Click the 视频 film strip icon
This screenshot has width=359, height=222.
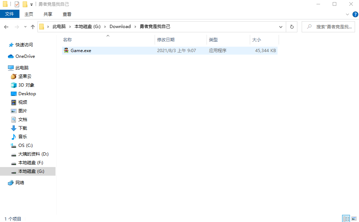14,102
